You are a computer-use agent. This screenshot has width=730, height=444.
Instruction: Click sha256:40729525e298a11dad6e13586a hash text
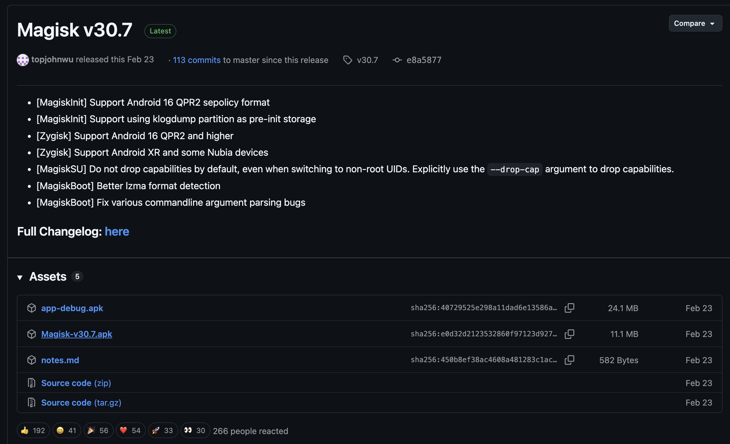tap(484, 308)
